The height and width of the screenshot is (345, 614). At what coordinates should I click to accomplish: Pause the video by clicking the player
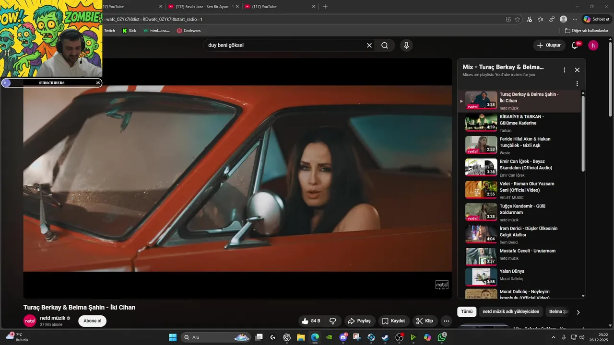(x=237, y=178)
